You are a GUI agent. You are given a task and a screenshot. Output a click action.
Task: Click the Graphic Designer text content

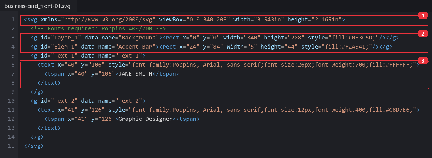(145, 119)
